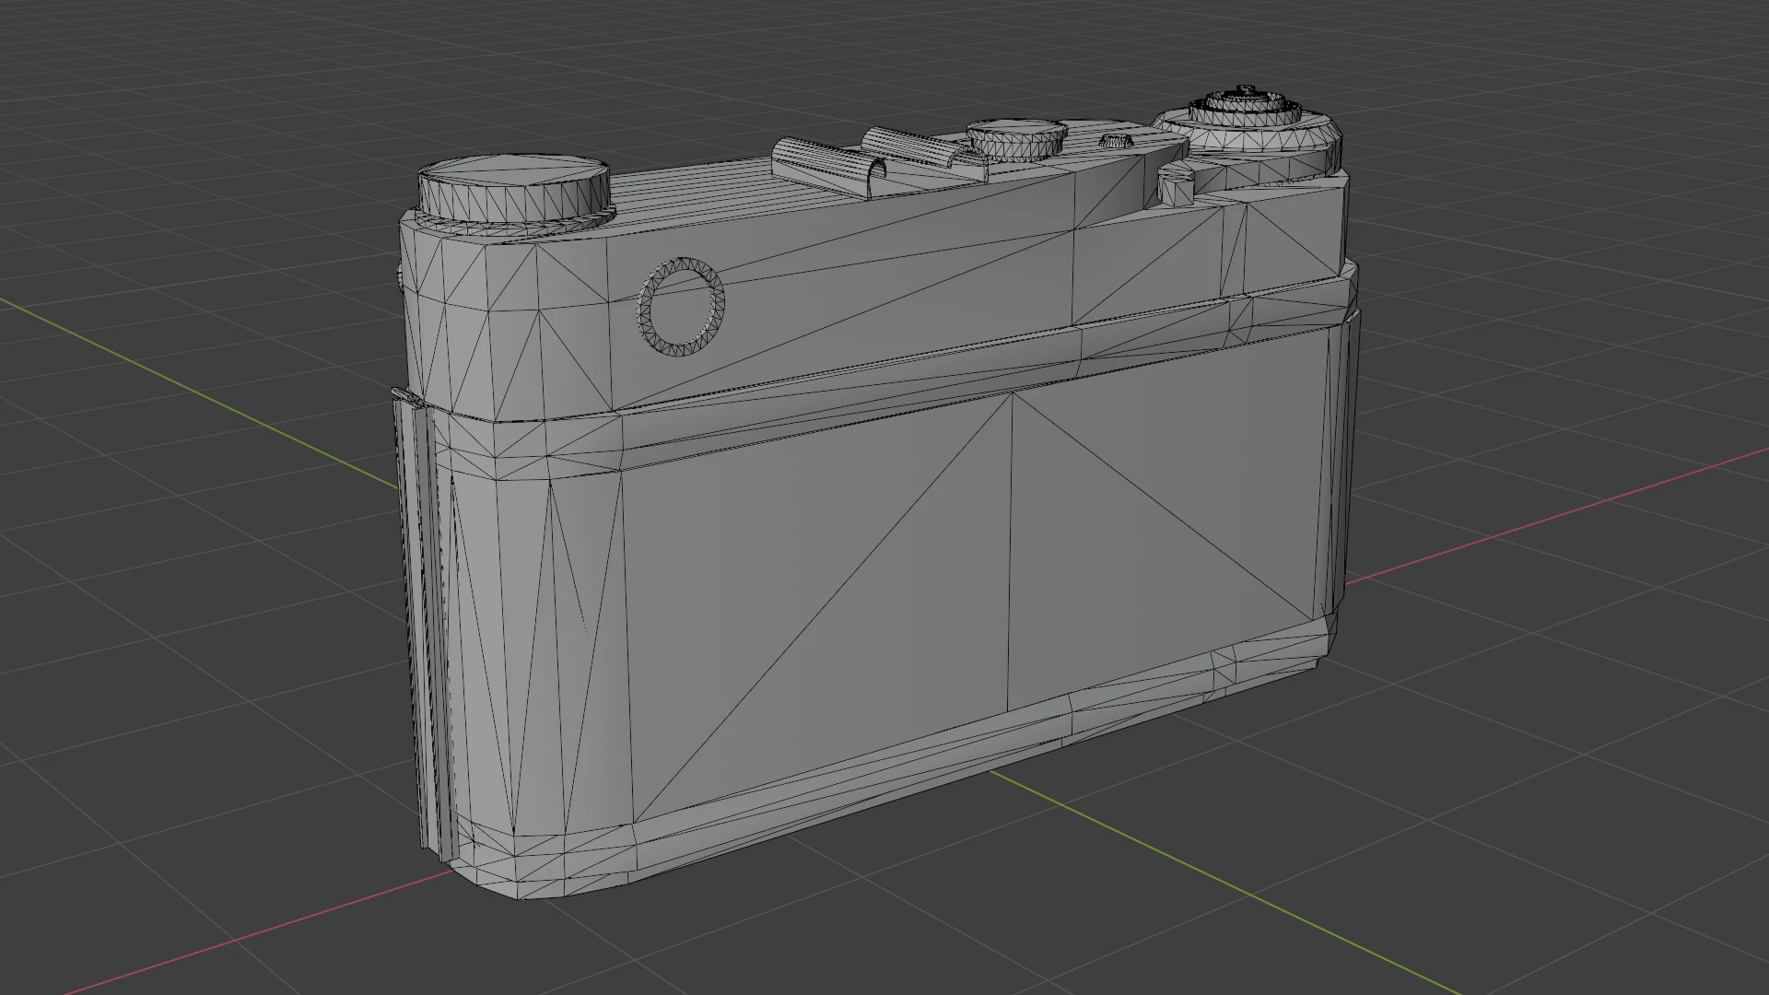This screenshot has height=995, width=1769.
Task: Click the tiny knurled button beside center dial
Action: [1116, 141]
